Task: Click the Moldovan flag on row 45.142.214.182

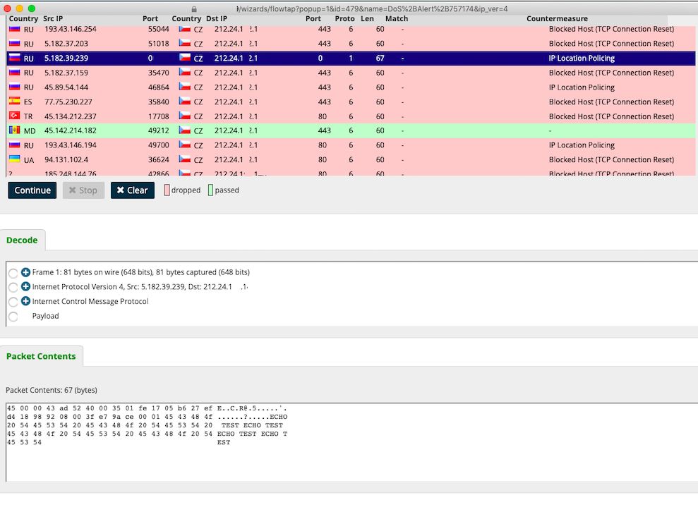Action: 15,130
